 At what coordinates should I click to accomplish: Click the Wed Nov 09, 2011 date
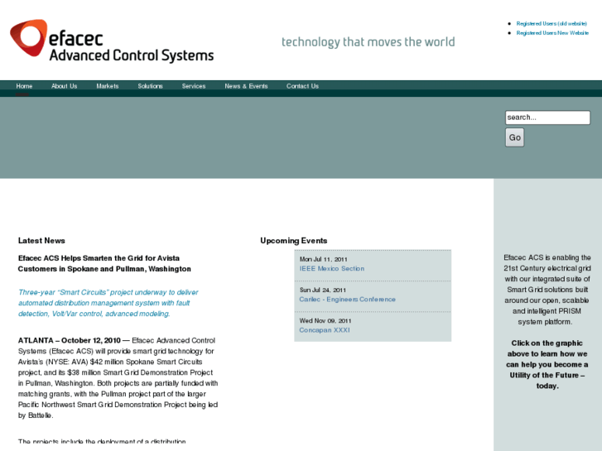tap(325, 320)
